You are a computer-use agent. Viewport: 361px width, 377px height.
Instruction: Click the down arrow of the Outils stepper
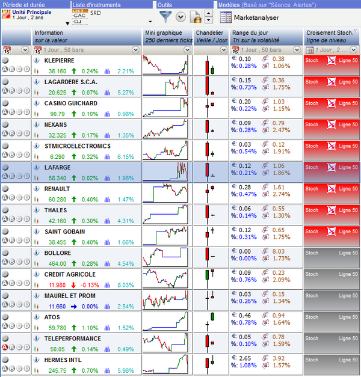(209, 20)
